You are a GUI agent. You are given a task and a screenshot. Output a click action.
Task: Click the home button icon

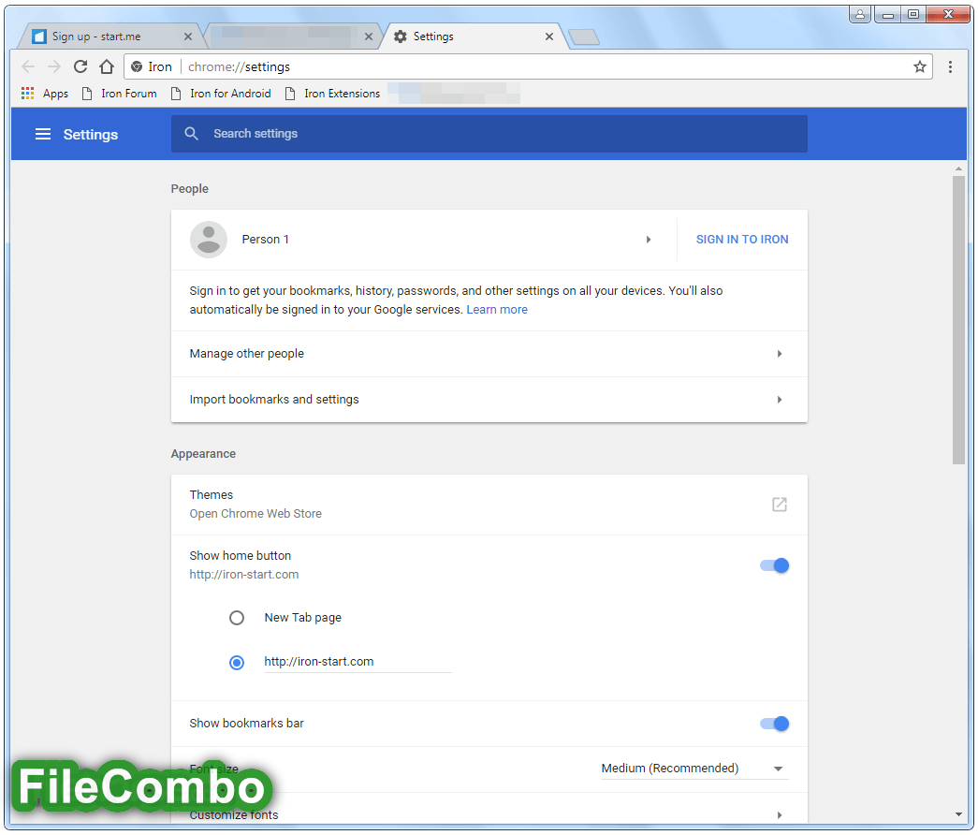point(107,66)
